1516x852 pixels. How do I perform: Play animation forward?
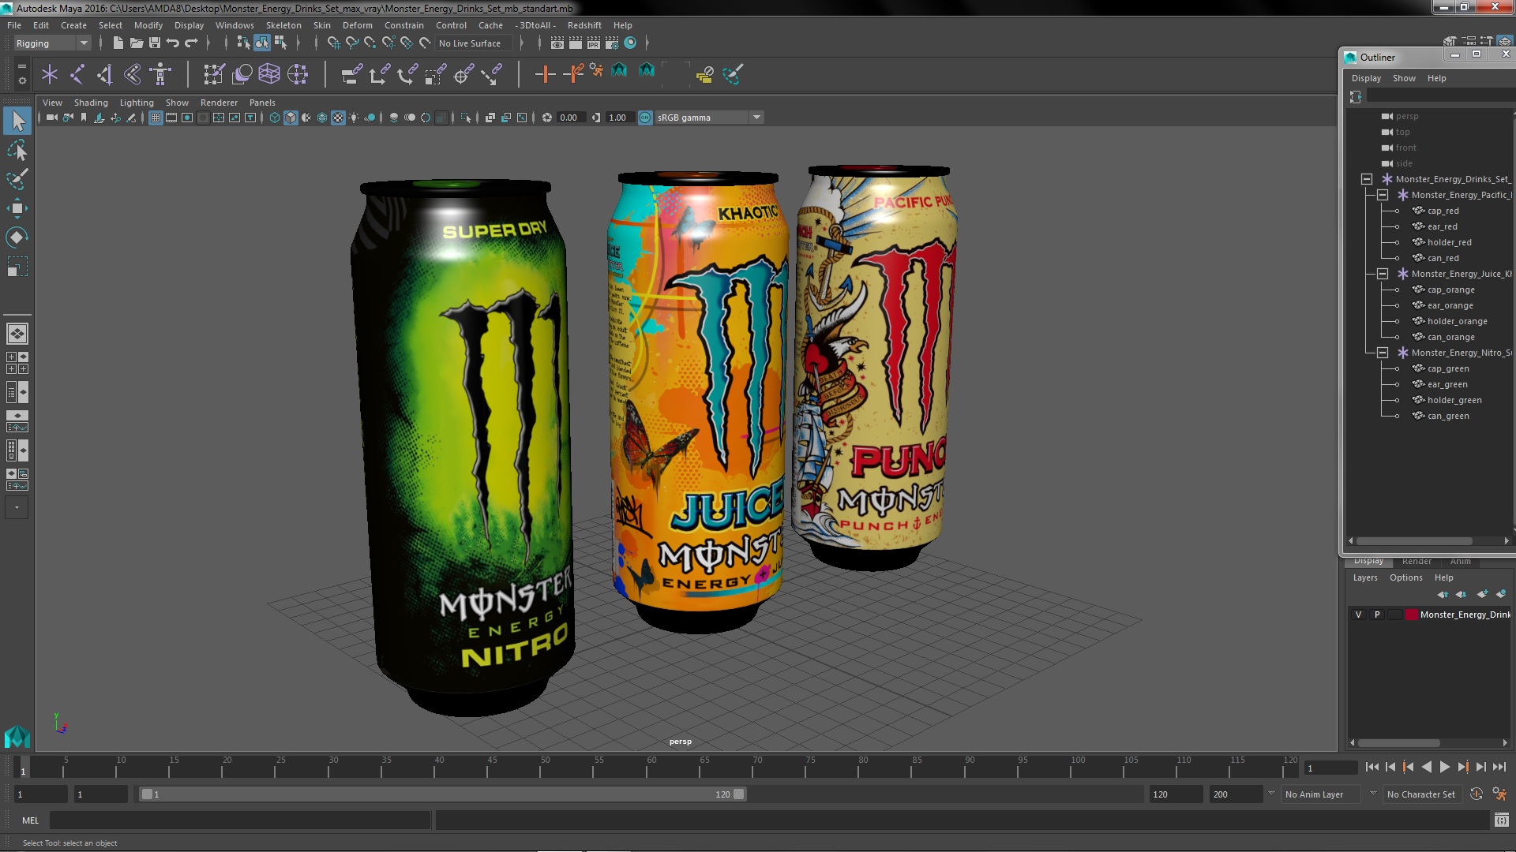(1444, 767)
